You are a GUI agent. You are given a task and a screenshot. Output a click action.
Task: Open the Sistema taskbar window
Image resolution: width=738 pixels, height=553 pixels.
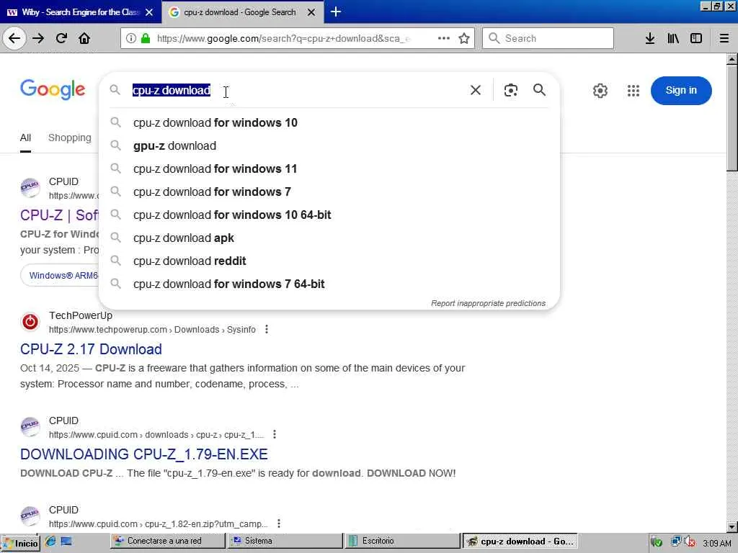tap(285, 541)
